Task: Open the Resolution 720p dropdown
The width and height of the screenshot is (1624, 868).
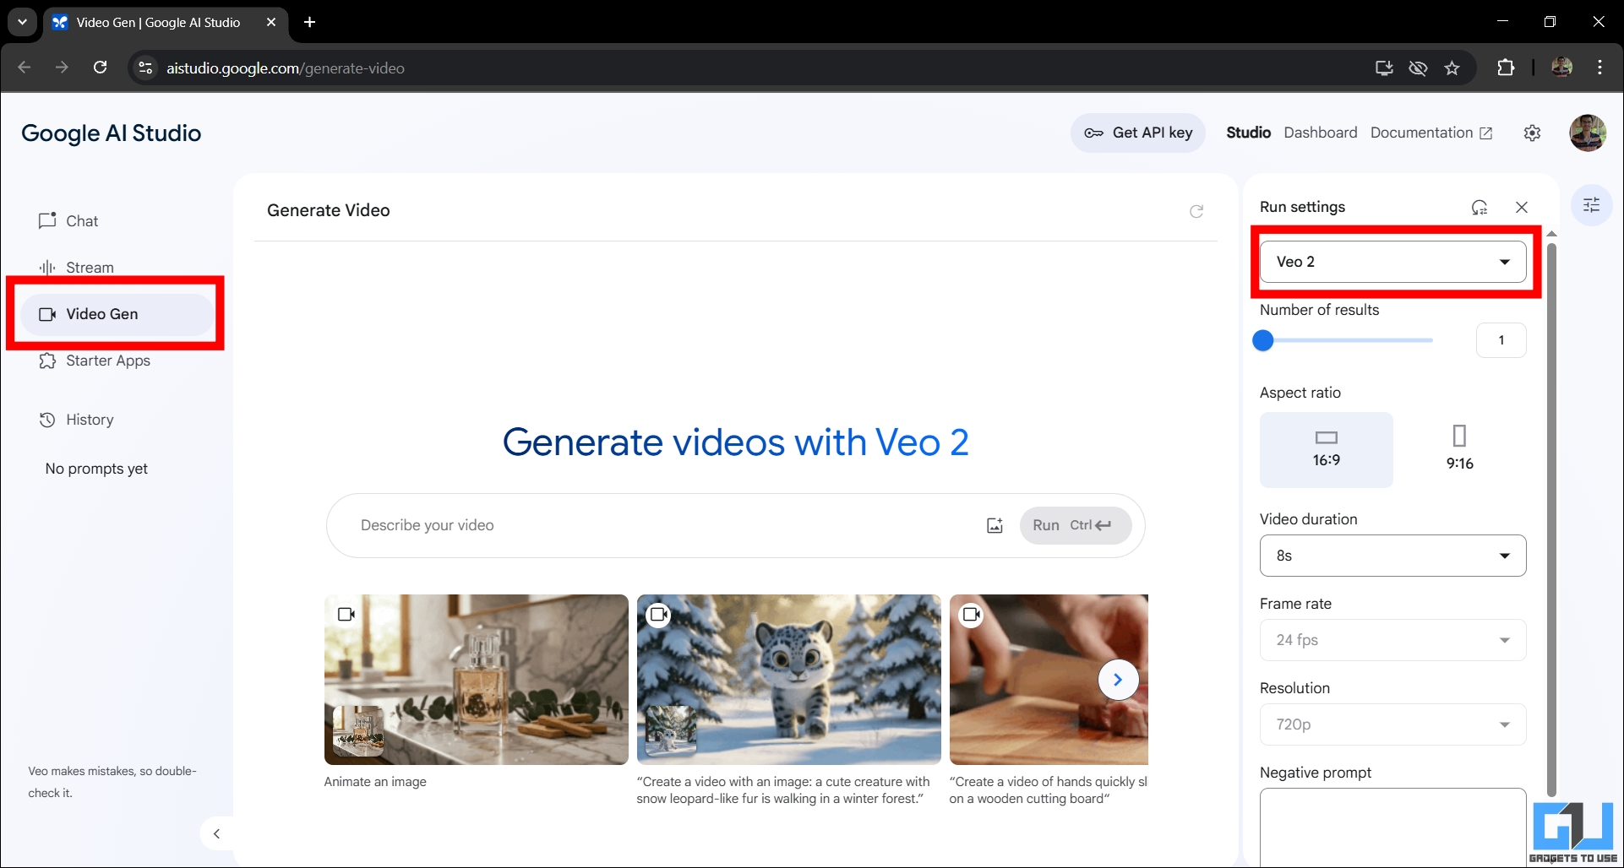Action: pos(1392,724)
